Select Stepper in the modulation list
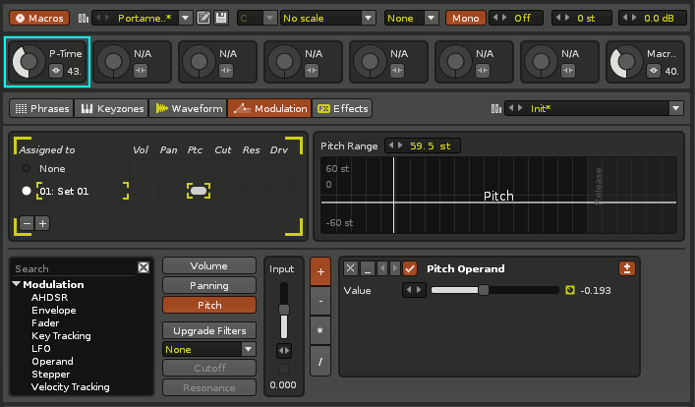This screenshot has height=407, width=695. coord(50,375)
